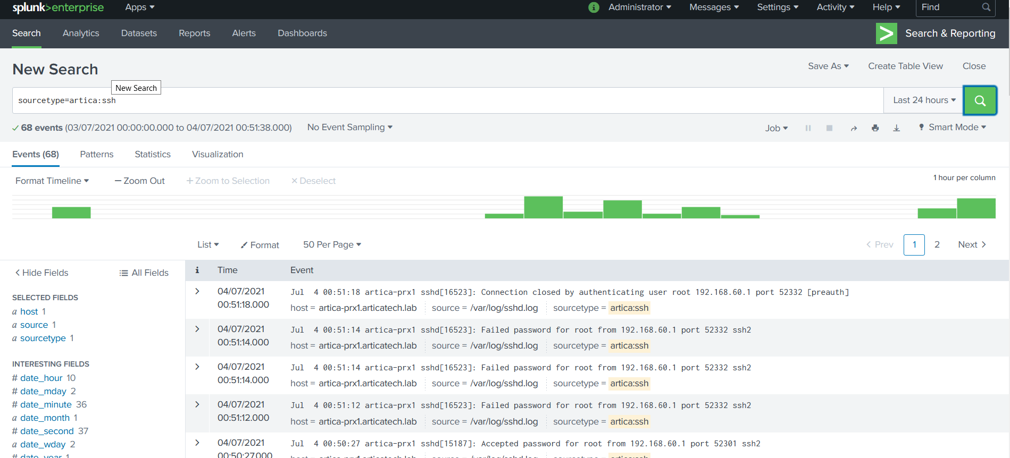Screen dimensions: 1010x458
Task: Click Create Table View
Action: [x=905, y=66]
